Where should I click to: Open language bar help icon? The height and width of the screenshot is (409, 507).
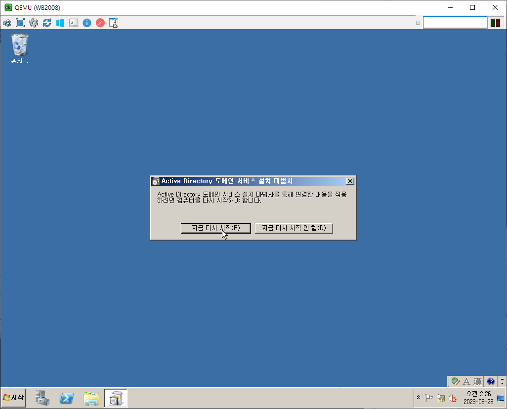491,381
